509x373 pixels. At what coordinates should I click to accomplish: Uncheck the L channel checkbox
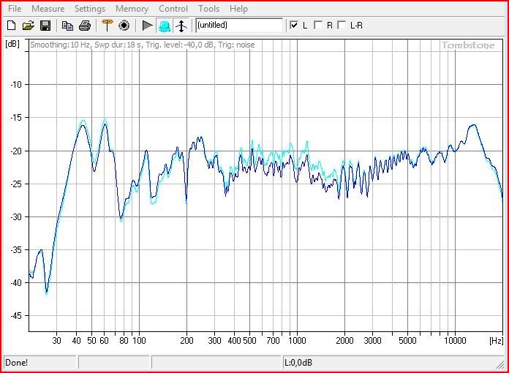pos(294,26)
